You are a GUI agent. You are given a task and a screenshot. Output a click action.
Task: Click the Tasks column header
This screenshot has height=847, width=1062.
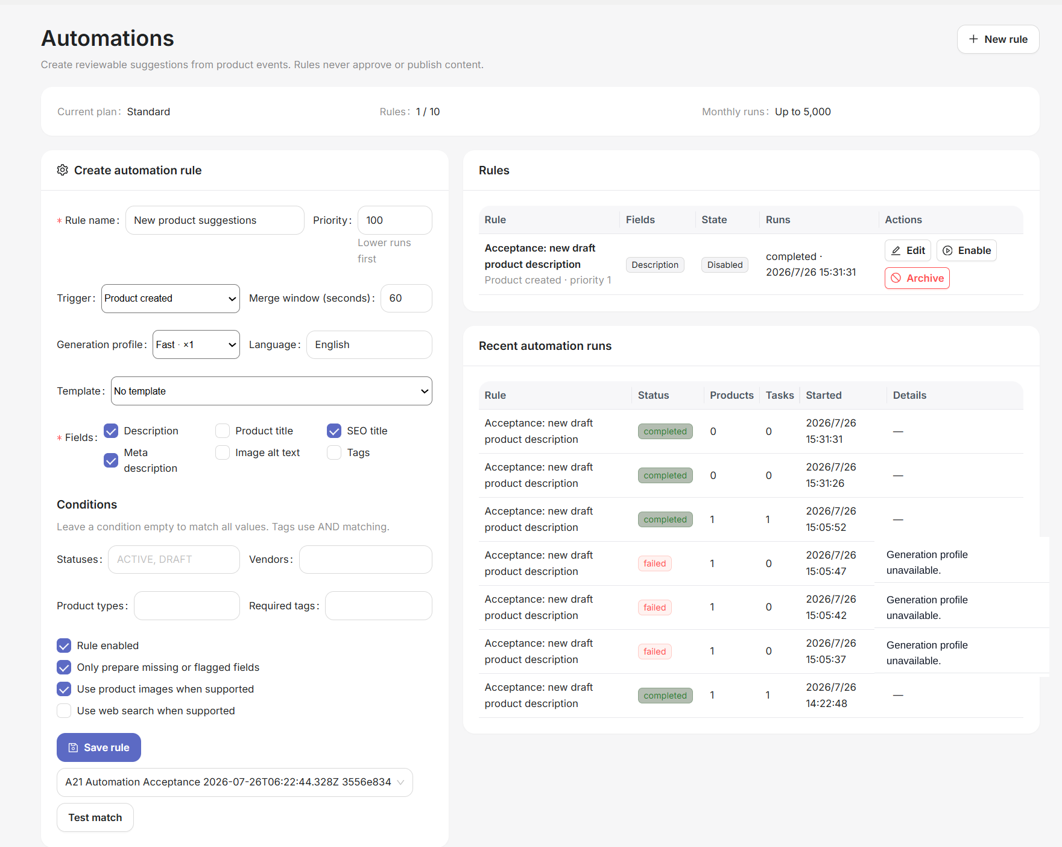(780, 395)
